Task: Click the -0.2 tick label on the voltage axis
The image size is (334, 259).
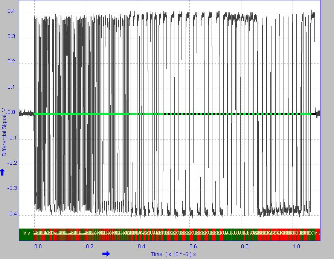Action: tap(10, 163)
